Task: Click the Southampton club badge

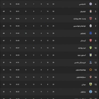Action: [90, 77]
